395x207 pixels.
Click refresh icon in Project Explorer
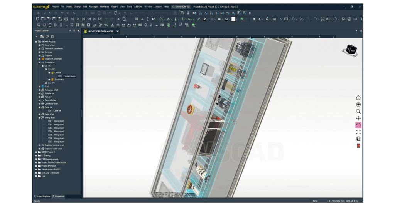click(x=47, y=37)
